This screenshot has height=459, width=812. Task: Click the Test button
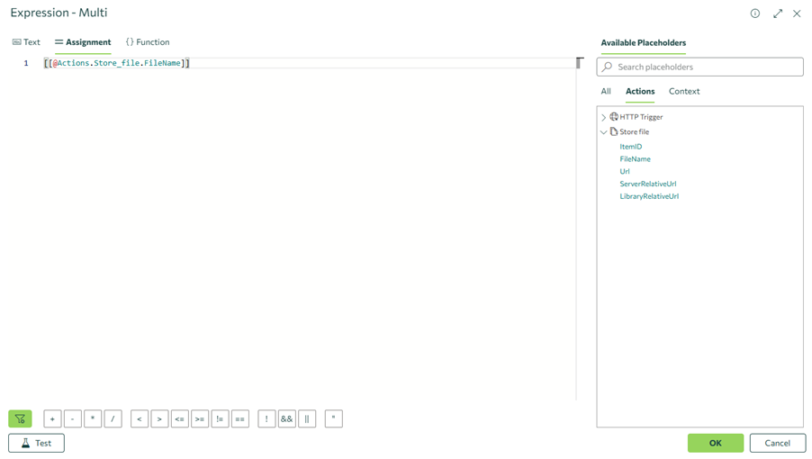(x=36, y=443)
